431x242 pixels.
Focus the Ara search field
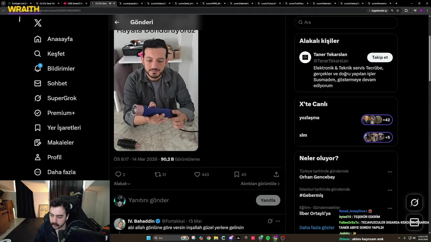(x=346, y=22)
